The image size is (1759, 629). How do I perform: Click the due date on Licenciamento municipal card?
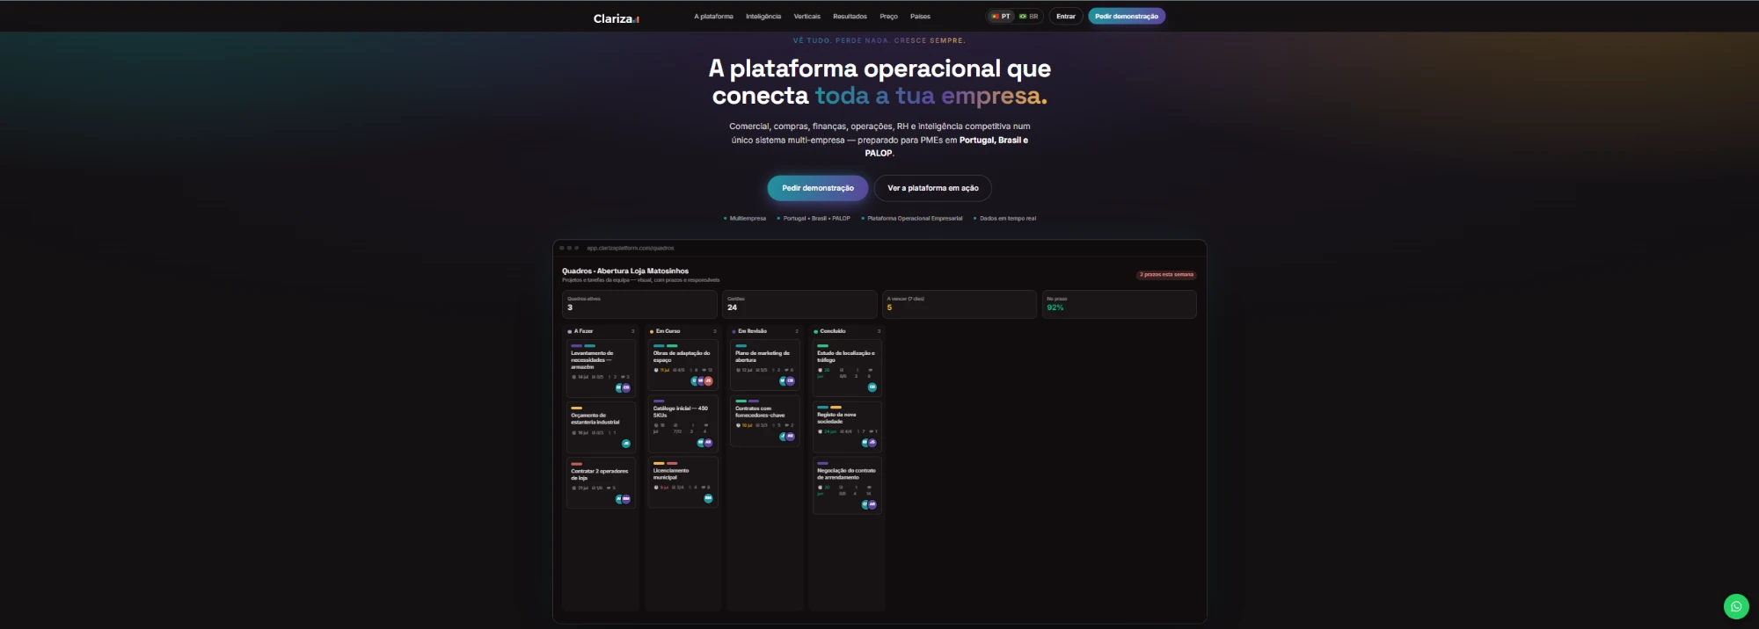661,487
